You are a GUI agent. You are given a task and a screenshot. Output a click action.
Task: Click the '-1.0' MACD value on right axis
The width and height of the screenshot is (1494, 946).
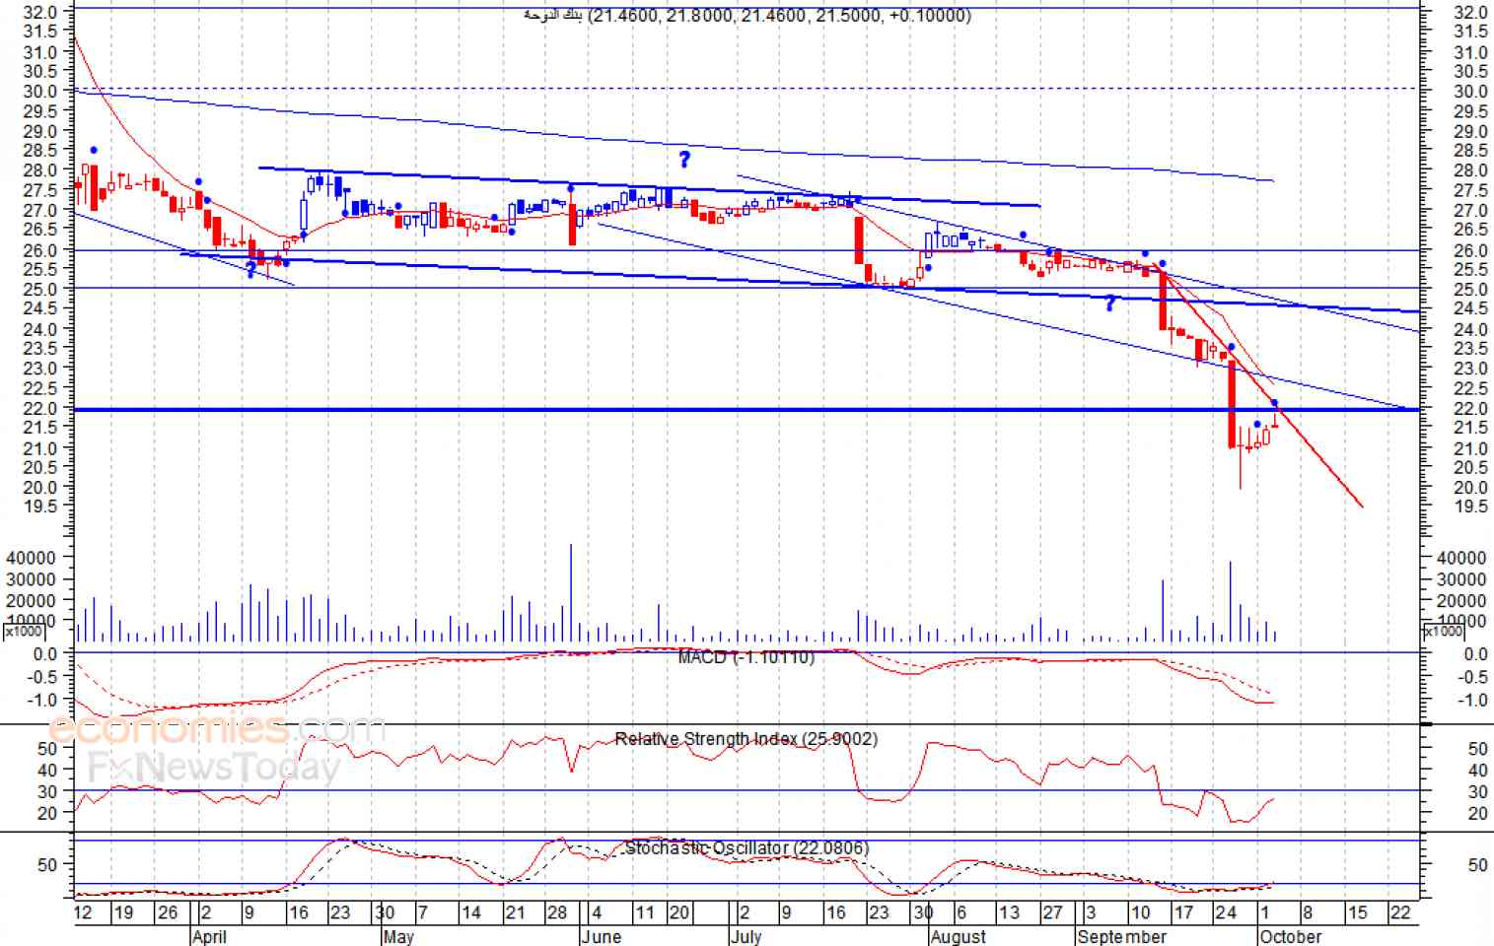(x=1472, y=701)
